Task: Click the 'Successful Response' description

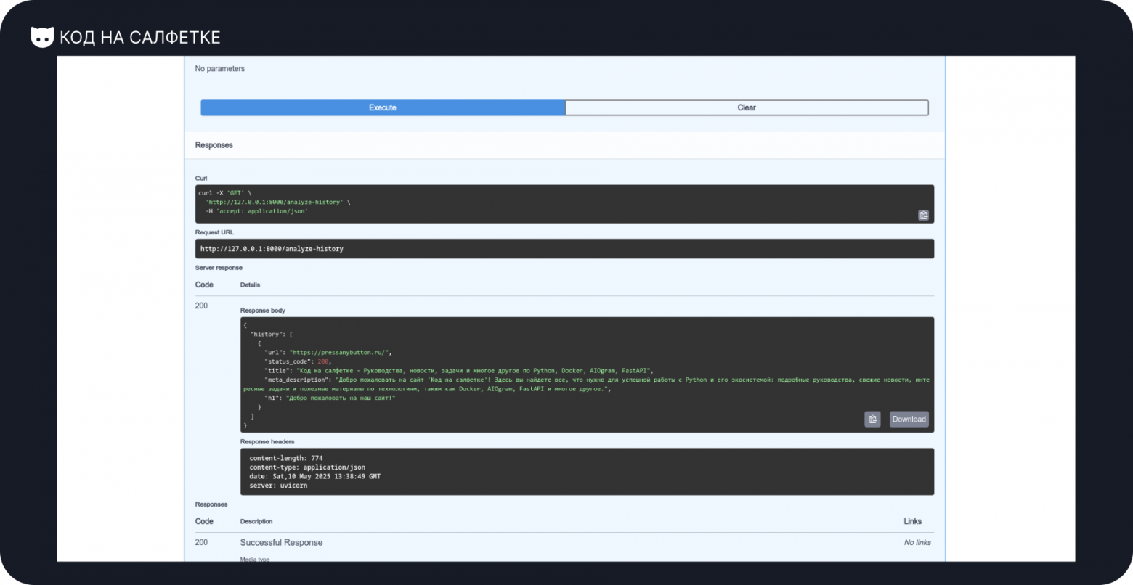Action: (281, 542)
